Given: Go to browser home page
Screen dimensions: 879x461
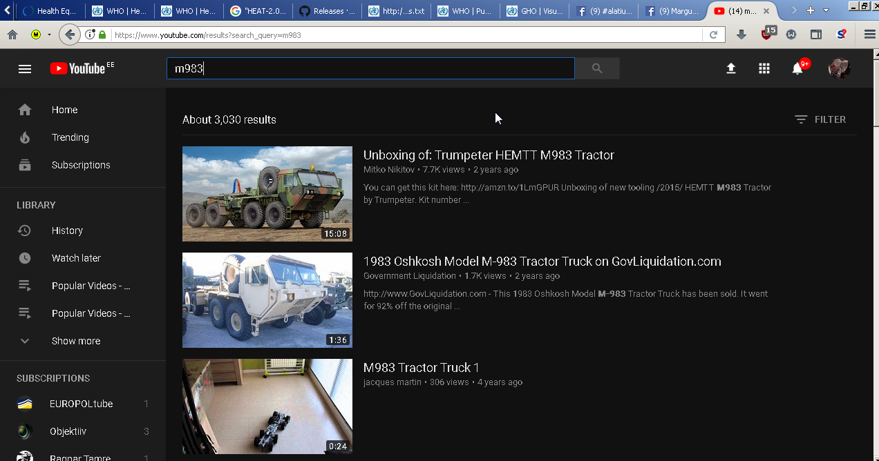Looking at the screenshot, I should [12, 35].
